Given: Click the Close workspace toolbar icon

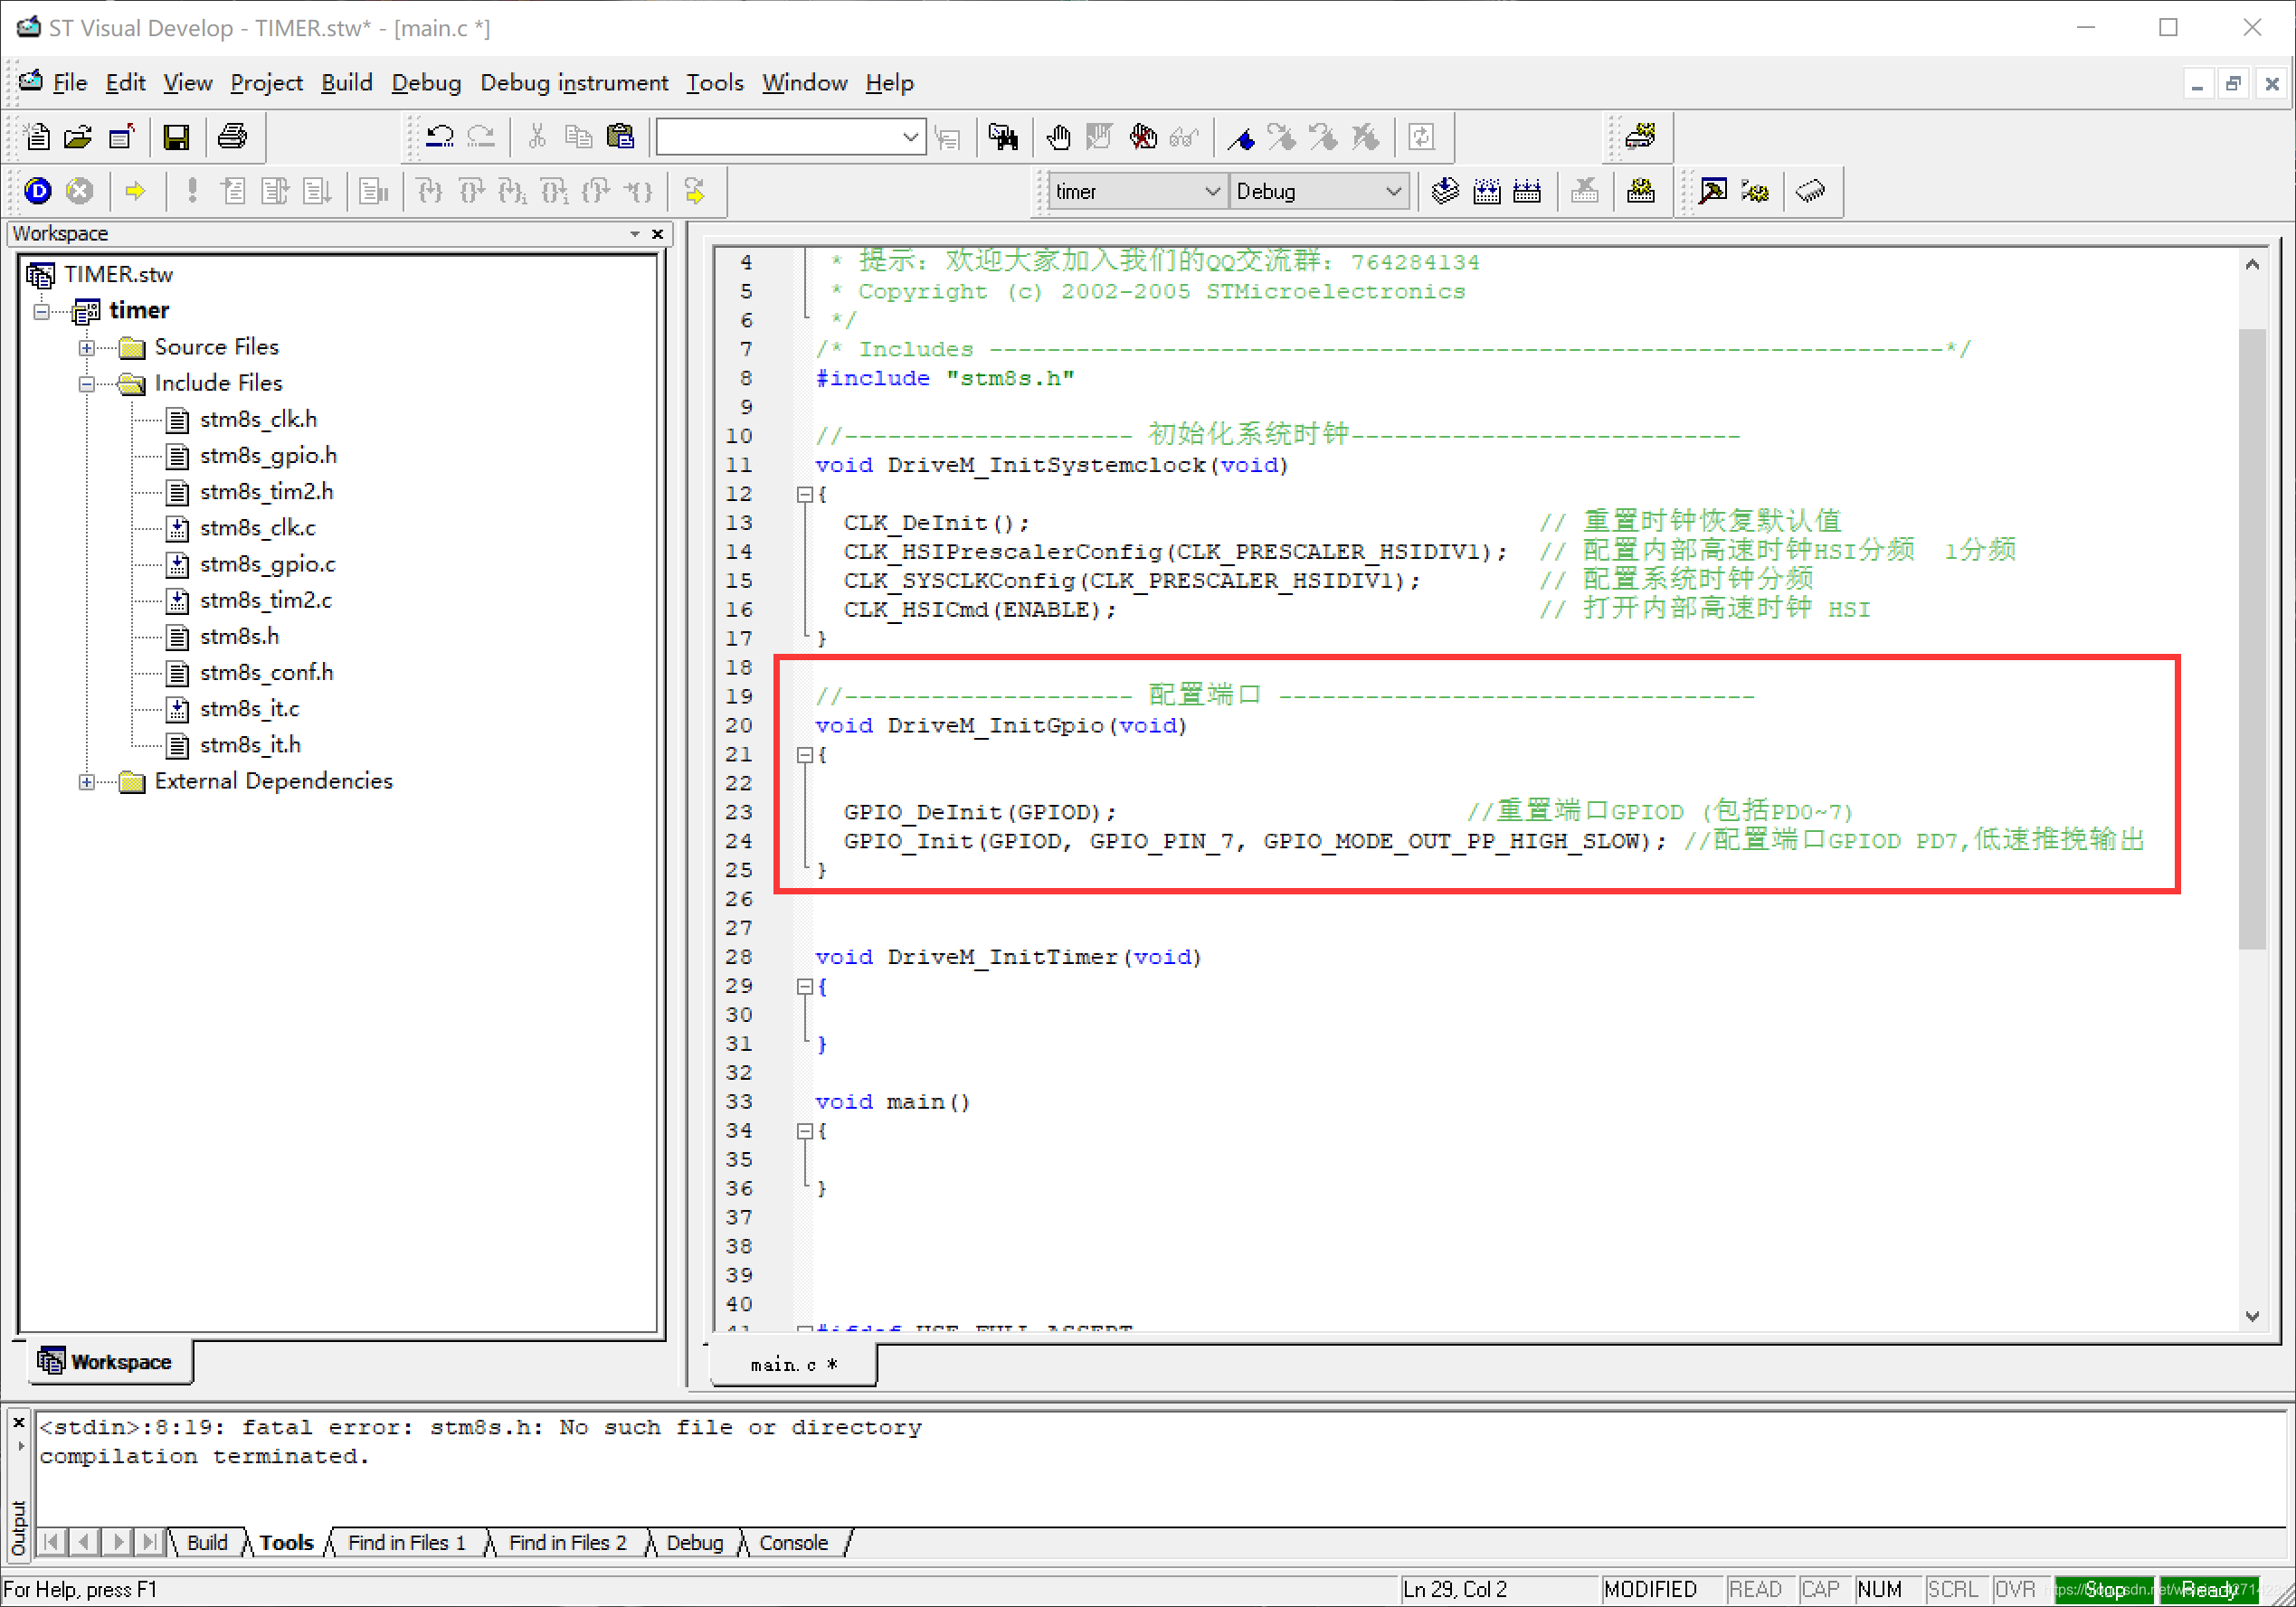Looking at the screenshot, I should [121, 137].
